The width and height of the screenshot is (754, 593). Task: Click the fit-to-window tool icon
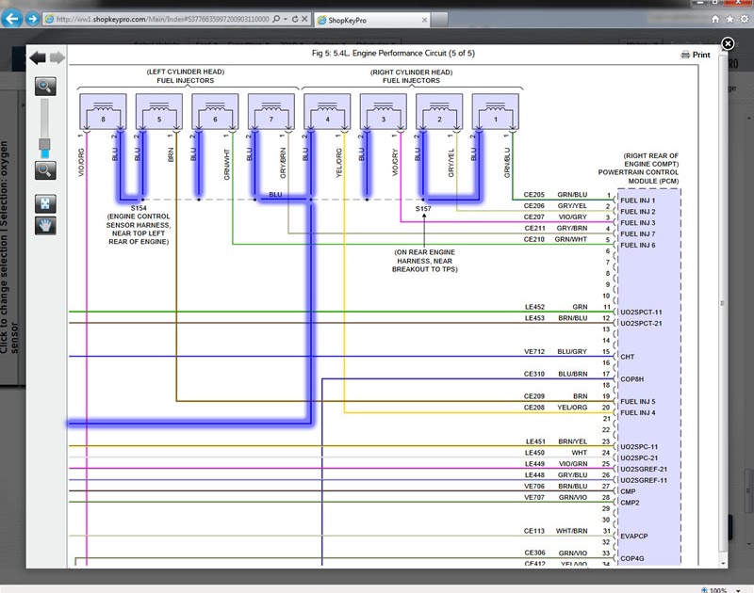[45, 203]
